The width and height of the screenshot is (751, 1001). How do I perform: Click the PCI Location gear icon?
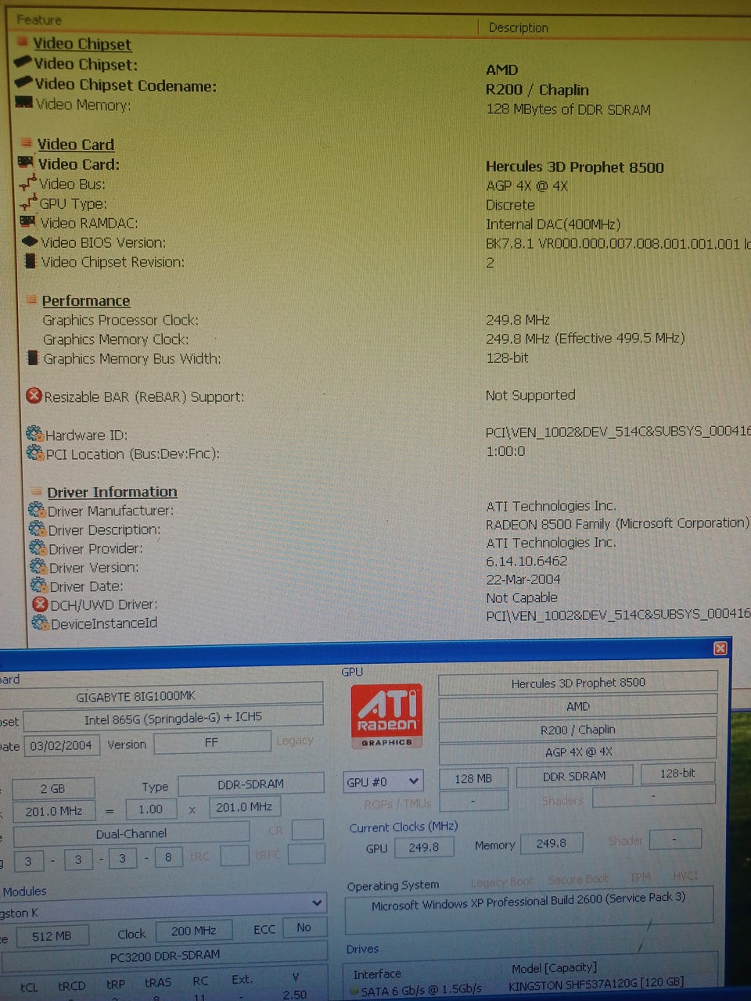(35, 452)
